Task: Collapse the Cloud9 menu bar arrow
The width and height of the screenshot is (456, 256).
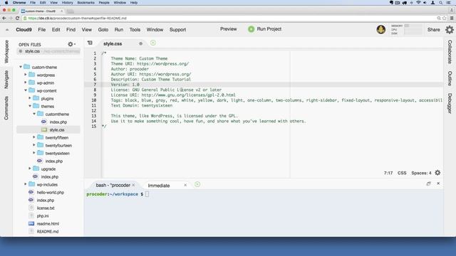Action: [x=7, y=30]
